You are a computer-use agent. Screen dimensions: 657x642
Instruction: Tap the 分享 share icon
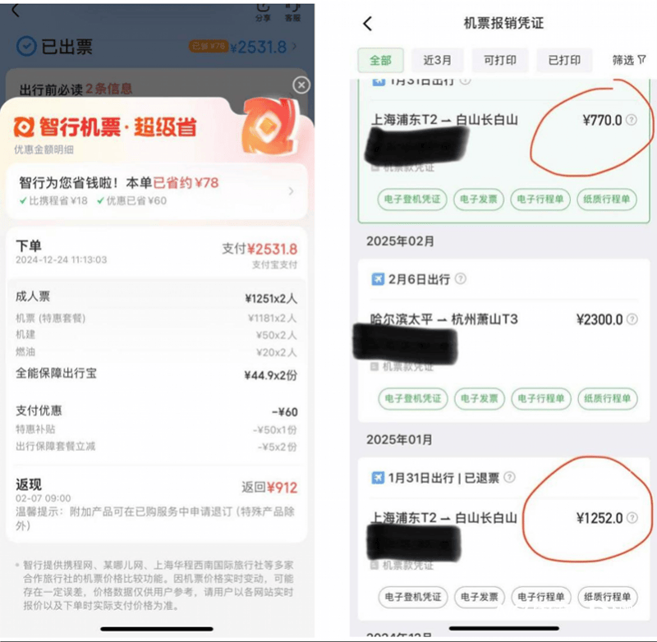point(263,11)
